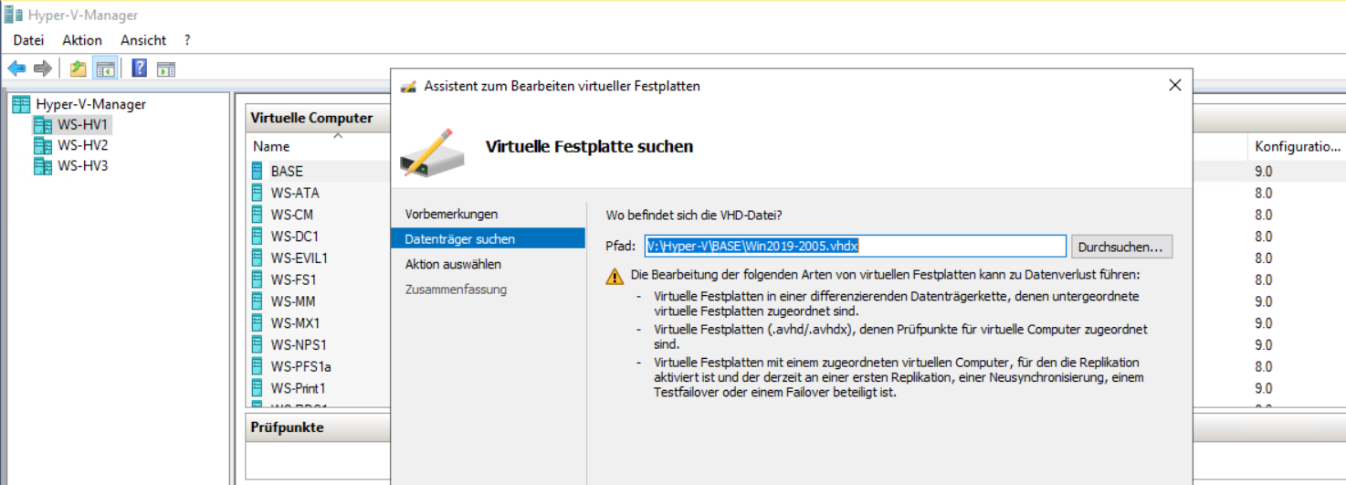
Task: Click the Zusammenfassung wizard step
Action: click(456, 290)
